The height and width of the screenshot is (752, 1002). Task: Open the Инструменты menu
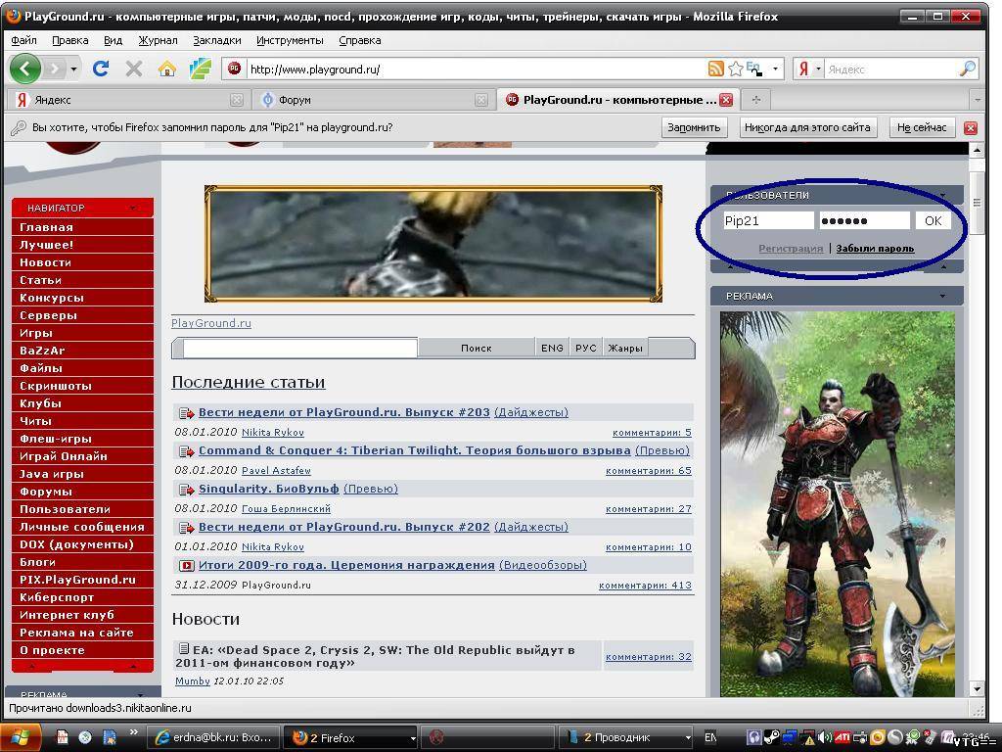[x=290, y=40]
